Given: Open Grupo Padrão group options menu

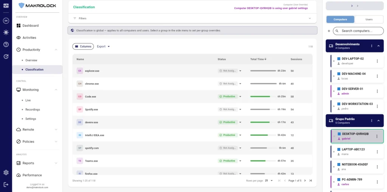Looking at the screenshot, I should tap(372, 121).
